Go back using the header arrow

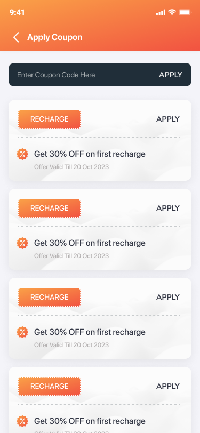pyautogui.click(x=17, y=37)
